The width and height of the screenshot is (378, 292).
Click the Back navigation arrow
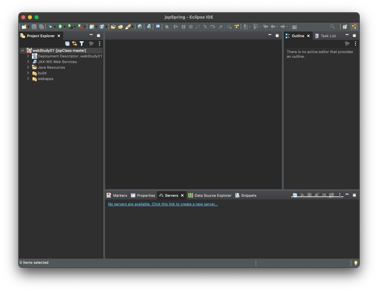pos(273,27)
